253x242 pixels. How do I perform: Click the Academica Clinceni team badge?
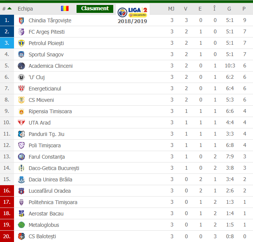[x=21, y=66]
